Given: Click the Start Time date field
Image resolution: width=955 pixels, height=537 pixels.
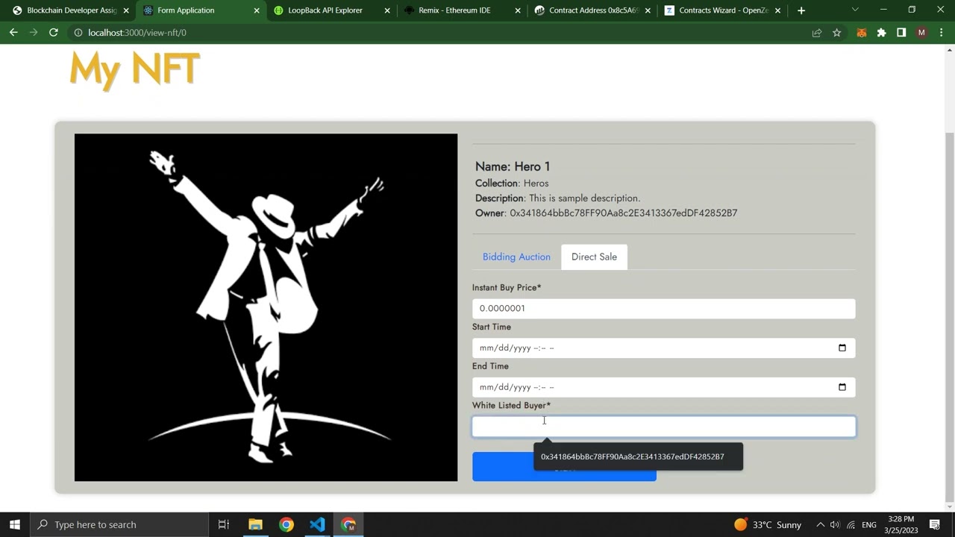Looking at the screenshot, I should (663, 348).
